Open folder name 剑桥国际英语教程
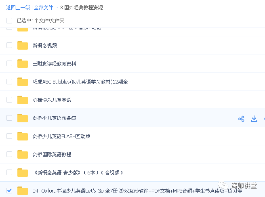Screen dimensions: 265x197 (x=52, y=155)
